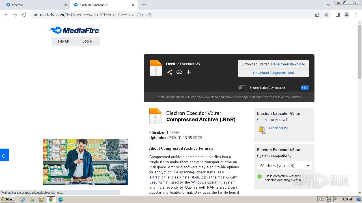
Task: Click the browser back arrow
Action: (6, 15)
